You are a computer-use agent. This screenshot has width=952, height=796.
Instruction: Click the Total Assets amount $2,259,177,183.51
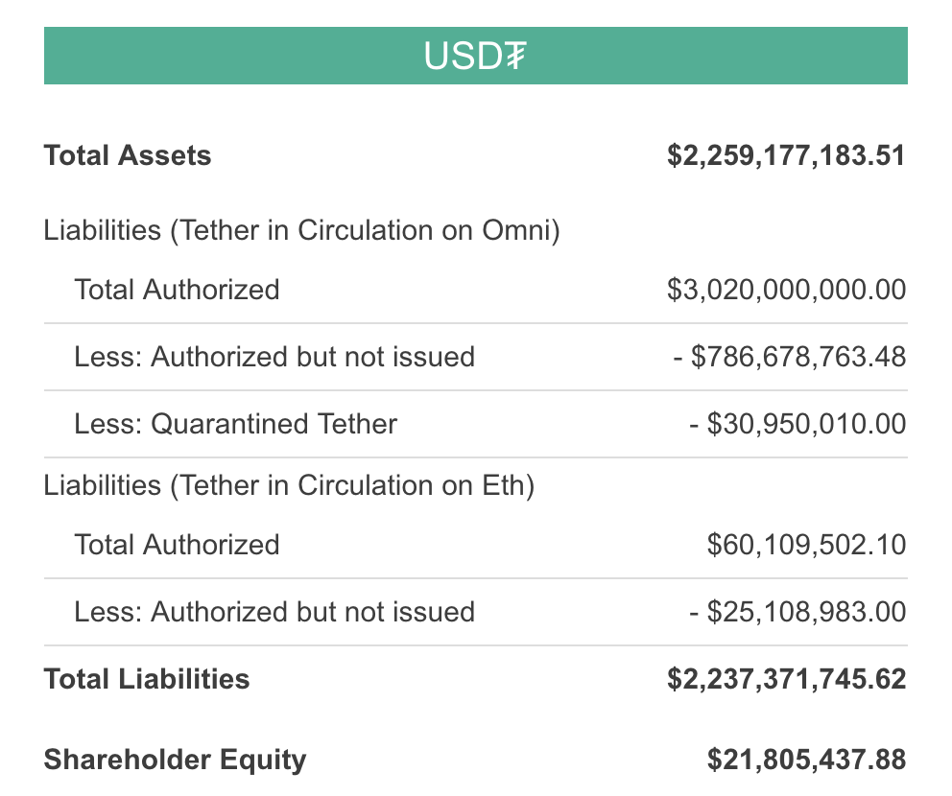[786, 155]
